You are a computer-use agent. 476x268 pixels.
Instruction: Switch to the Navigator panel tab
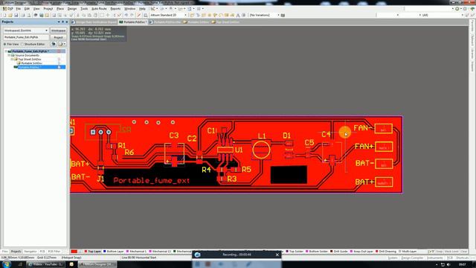pos(30,252)
